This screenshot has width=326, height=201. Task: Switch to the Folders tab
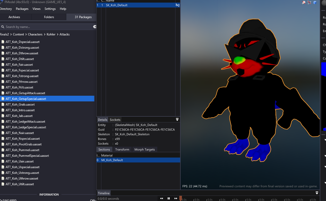pyautogui.click(x=49, y=17)
